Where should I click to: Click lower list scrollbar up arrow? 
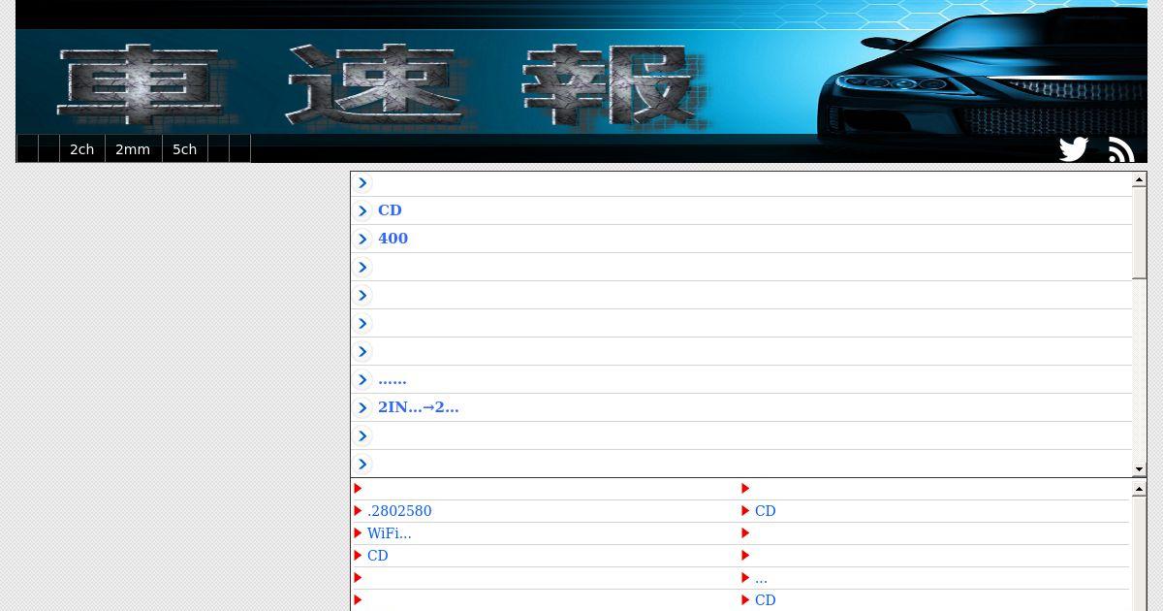pos(1140,490)
